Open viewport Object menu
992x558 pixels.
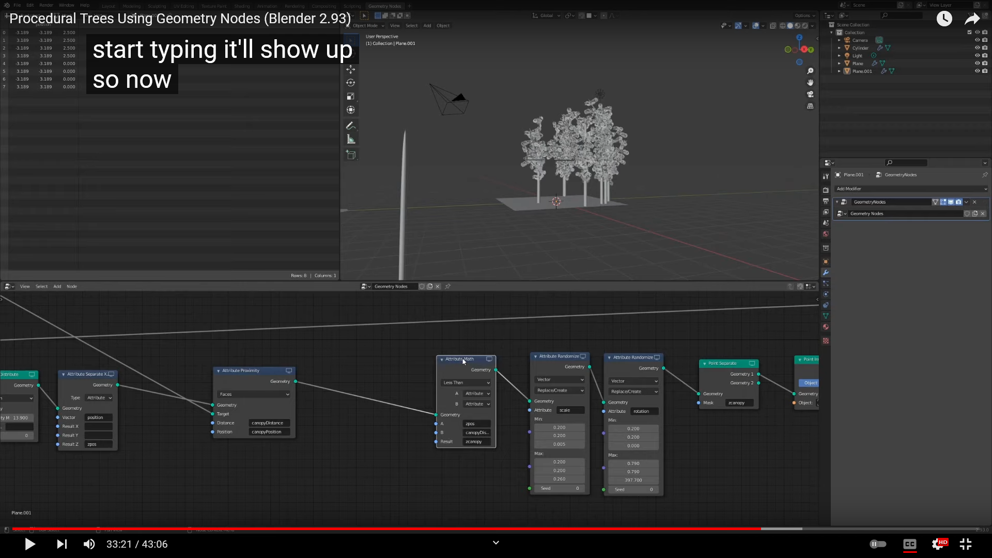pyautogui.click(x=443, y=25)
